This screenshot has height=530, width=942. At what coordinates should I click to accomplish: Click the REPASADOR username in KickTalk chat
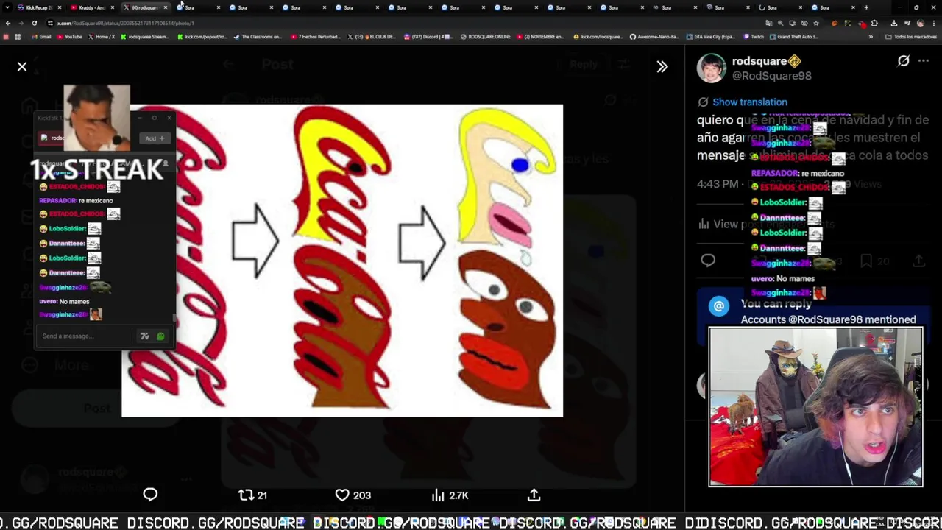click(57, 201)
